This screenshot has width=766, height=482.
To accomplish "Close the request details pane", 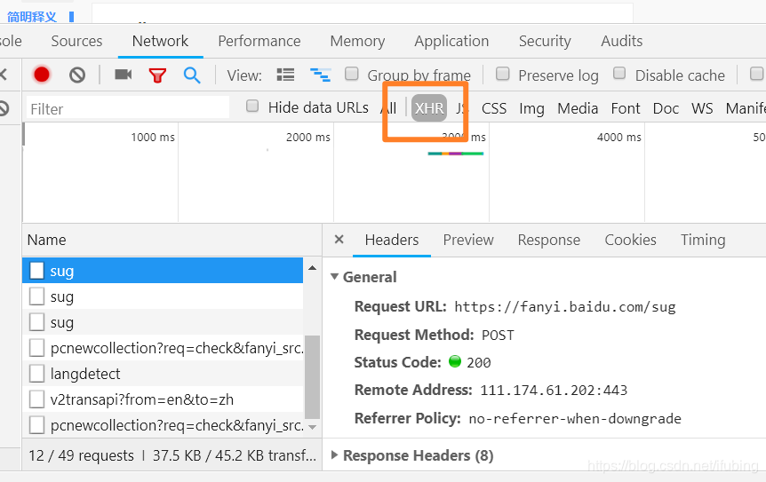I will pyautogui.click(x=339, y=240).
